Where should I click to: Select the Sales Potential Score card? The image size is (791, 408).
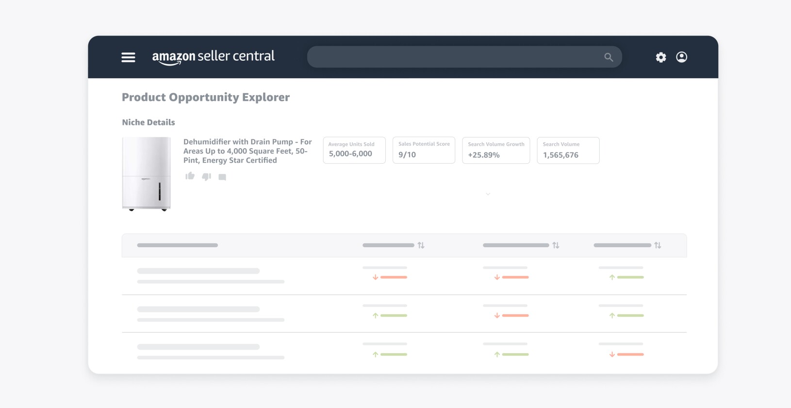[x=424, y=150]
